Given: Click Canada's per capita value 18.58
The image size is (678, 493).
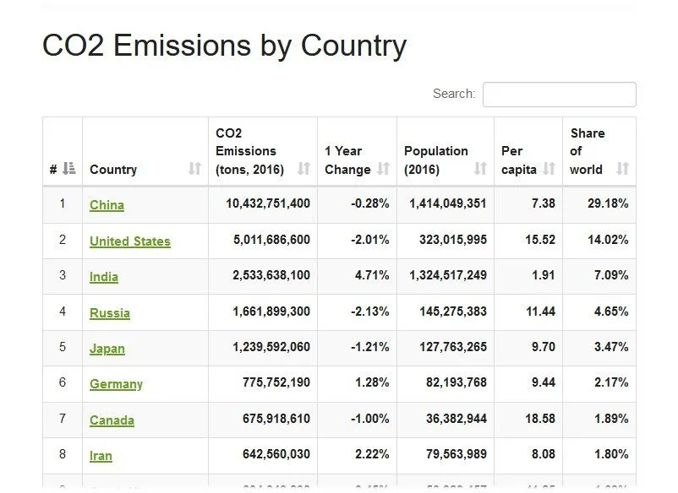Looking at the screenshot, I should pyautogui.click(x=539, y=420).
